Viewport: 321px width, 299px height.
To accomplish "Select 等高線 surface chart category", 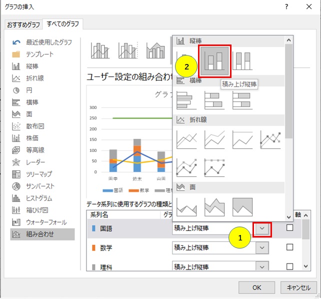I will [42, 150].
